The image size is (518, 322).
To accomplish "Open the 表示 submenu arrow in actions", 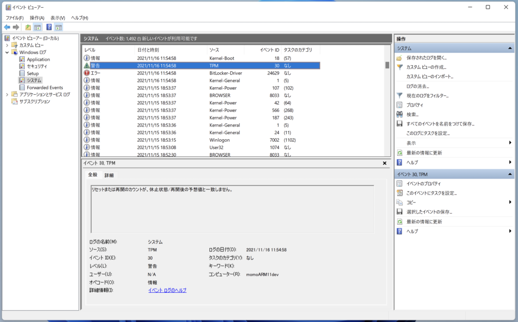I will (x=510, y=143).
